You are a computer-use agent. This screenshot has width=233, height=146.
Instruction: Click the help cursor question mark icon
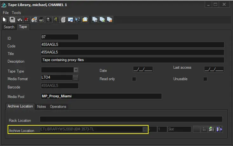78,20
